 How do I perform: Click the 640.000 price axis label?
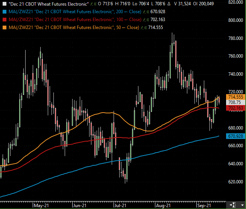coord(235,164)
